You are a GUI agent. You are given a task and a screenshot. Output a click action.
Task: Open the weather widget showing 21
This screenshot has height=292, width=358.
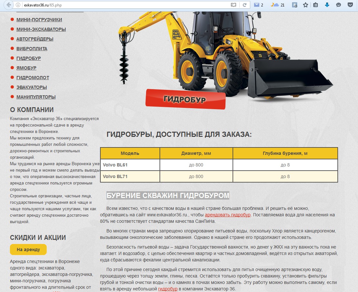(x=277, y=5)
